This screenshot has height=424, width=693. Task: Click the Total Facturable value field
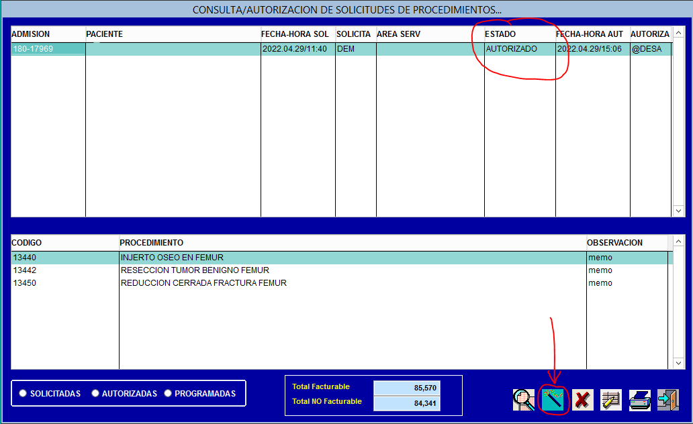click(407, 388)
